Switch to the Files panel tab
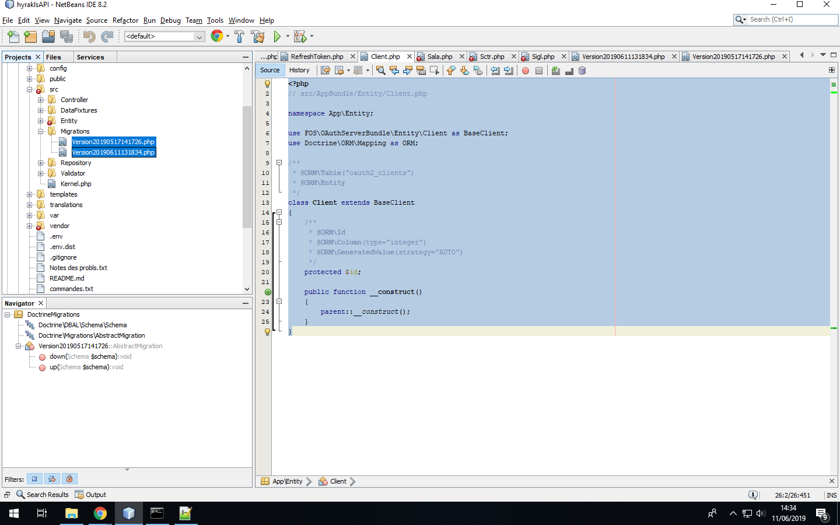Screen dimensions: 840x525 click(54, 57)
